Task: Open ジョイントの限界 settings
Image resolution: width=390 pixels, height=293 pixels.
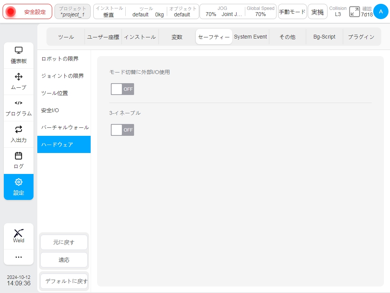Action: pos(64,76)
